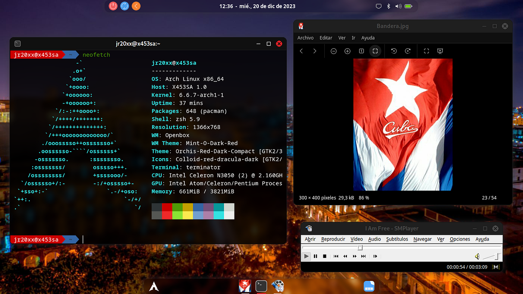Open the Arch menu in the taskbar
The image size is (523, 294).
[x=153, y=286]
